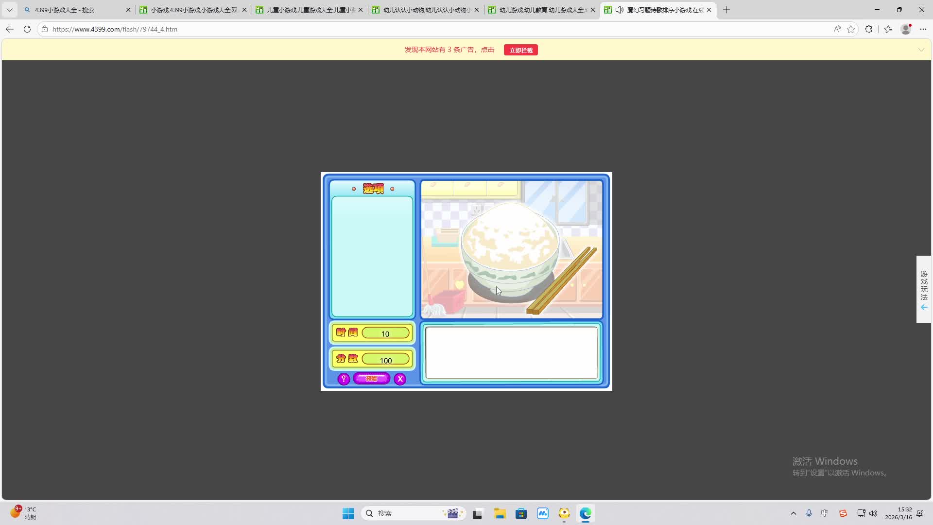933x525 pixels.
Task: Click the 立即拦截 ad-block button
Action: click(x=520, y=50)
